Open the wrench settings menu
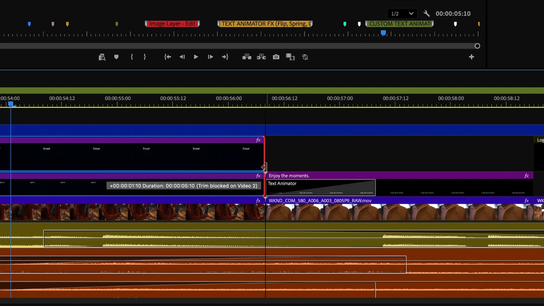 click(x=427, y=14)
